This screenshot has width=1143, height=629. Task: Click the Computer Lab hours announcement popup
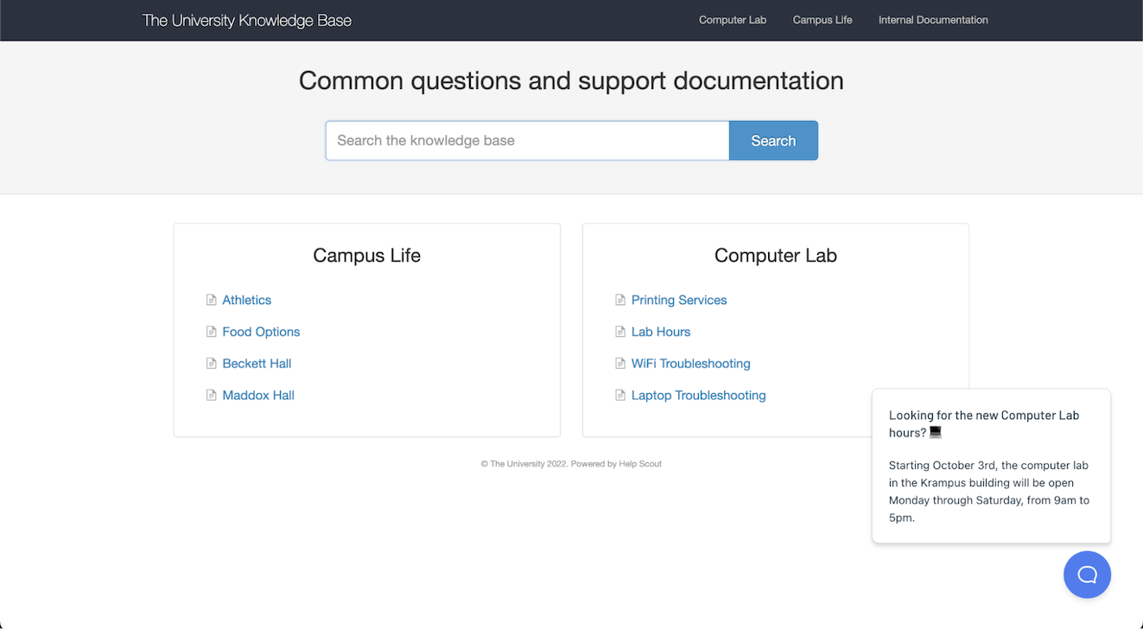(x=991, y=467)
